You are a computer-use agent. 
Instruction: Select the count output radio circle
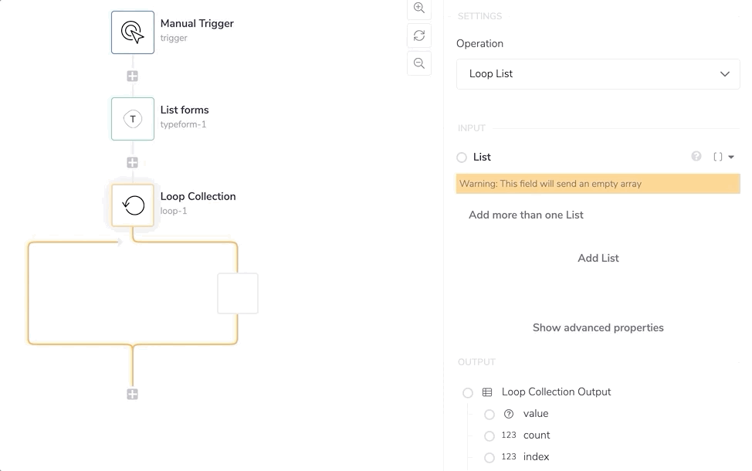point(489,436)
